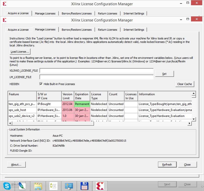The width and height of the screenshot is (204, 191).
Task: Sort by the Feature column header
Action: [x=22, y=96]
